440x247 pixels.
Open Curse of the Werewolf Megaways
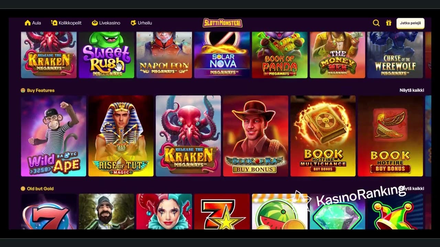(395, 55)
